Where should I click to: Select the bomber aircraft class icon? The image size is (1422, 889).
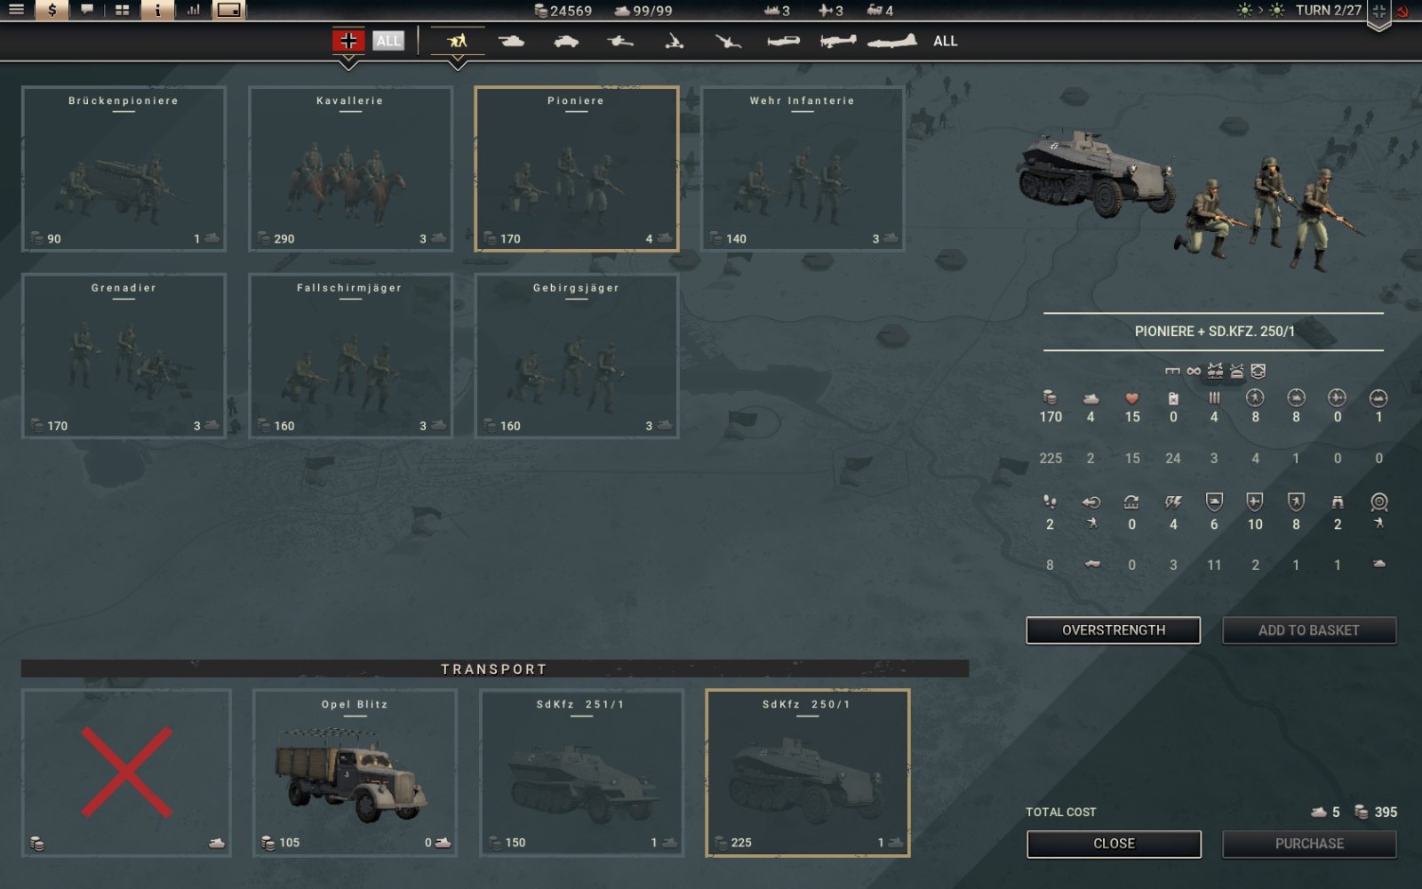pos(891,41)
